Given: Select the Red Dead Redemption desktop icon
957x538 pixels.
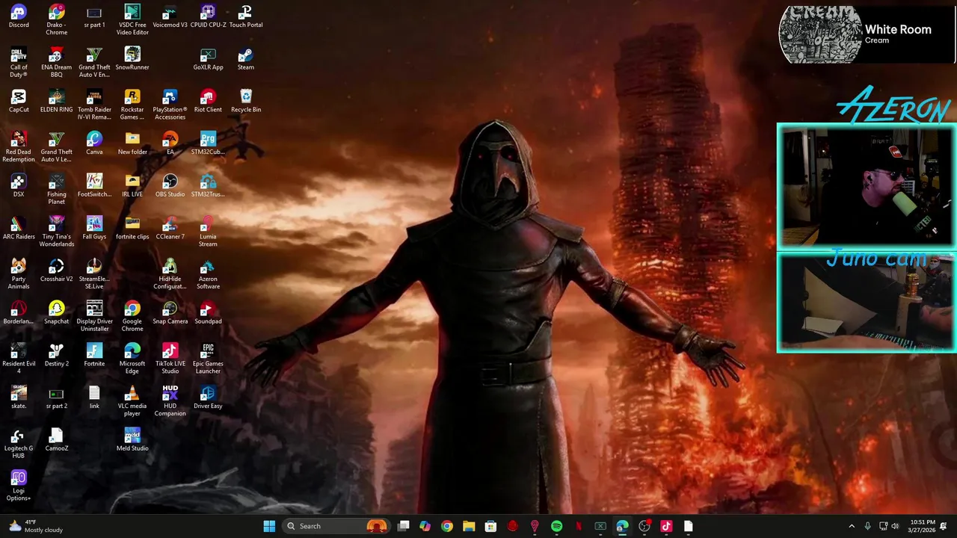Looking at the screenshot, I should (19, 147).
